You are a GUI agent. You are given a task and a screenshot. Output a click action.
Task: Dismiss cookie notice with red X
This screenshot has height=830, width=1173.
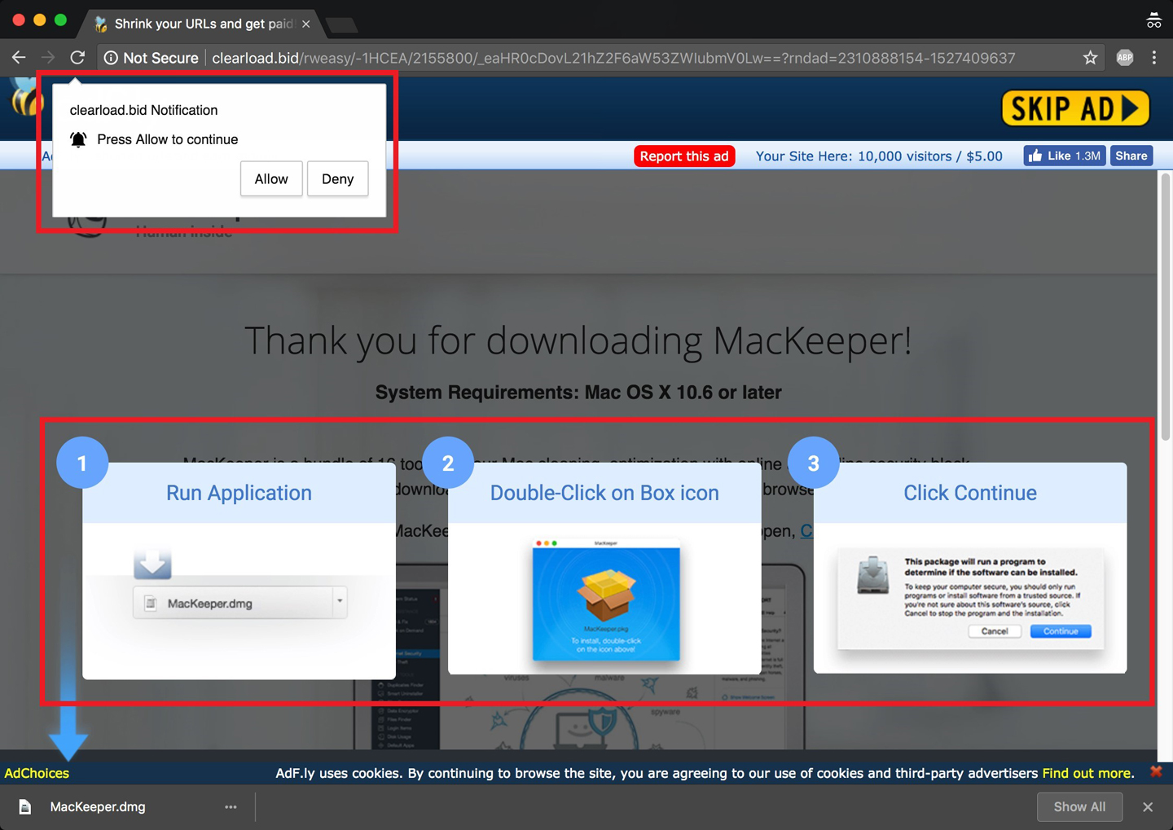[1156, 771]
